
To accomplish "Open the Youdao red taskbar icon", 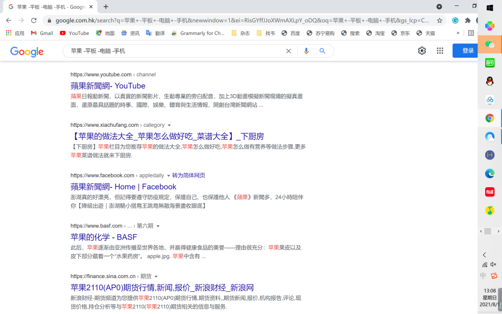I will click(490, 192).
